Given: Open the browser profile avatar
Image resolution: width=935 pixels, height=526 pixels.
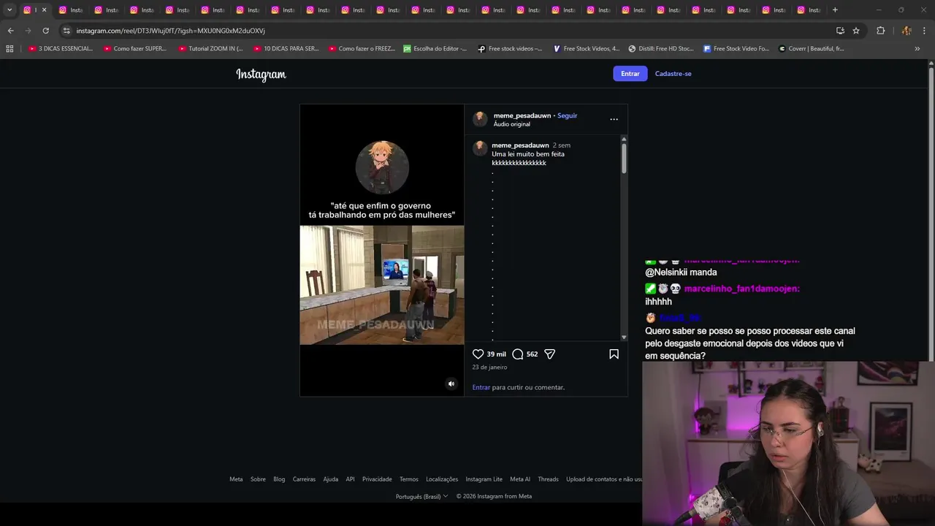Looking at the screenshot, I should [x=907, y=31].
